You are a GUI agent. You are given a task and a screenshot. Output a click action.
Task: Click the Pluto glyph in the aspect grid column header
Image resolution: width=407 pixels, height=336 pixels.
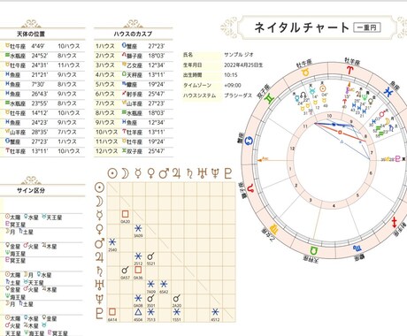point(228,173)
